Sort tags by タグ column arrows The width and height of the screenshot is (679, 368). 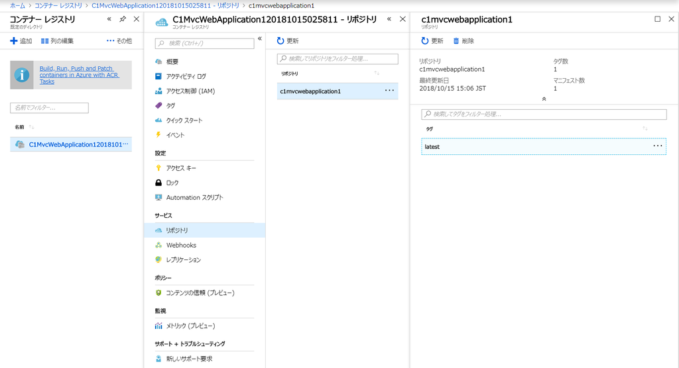(x=645, y=129)
